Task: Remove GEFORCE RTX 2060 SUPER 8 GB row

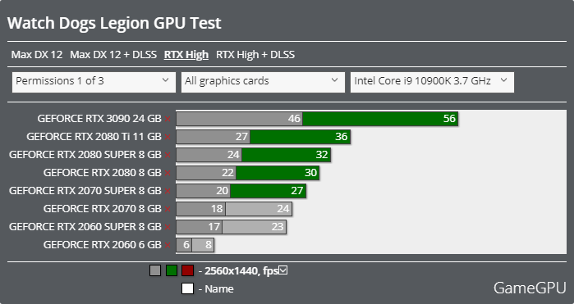Action: point(168,227)
